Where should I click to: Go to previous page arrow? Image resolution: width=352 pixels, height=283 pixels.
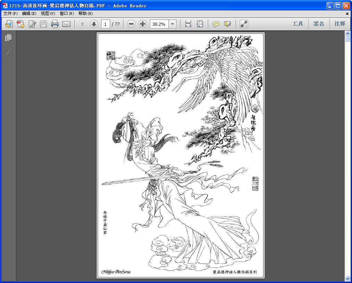tap(82, 24)
